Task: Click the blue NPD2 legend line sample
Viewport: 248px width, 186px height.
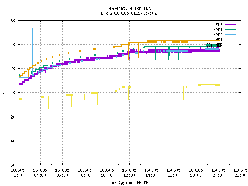Action: click(231, 34)
